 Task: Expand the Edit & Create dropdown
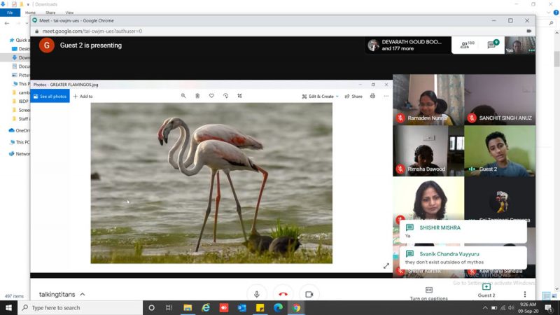coord(320,96)
